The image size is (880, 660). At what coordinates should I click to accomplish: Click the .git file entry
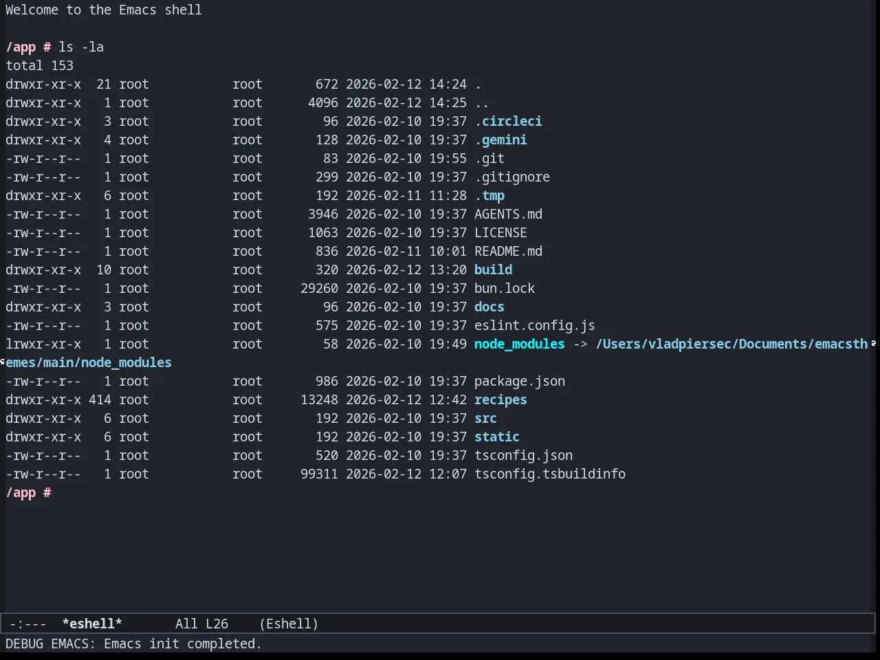point(489,158)
